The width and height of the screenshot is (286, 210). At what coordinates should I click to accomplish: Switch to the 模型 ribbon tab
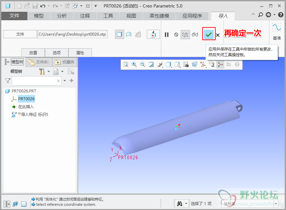(x=39, y=16)
